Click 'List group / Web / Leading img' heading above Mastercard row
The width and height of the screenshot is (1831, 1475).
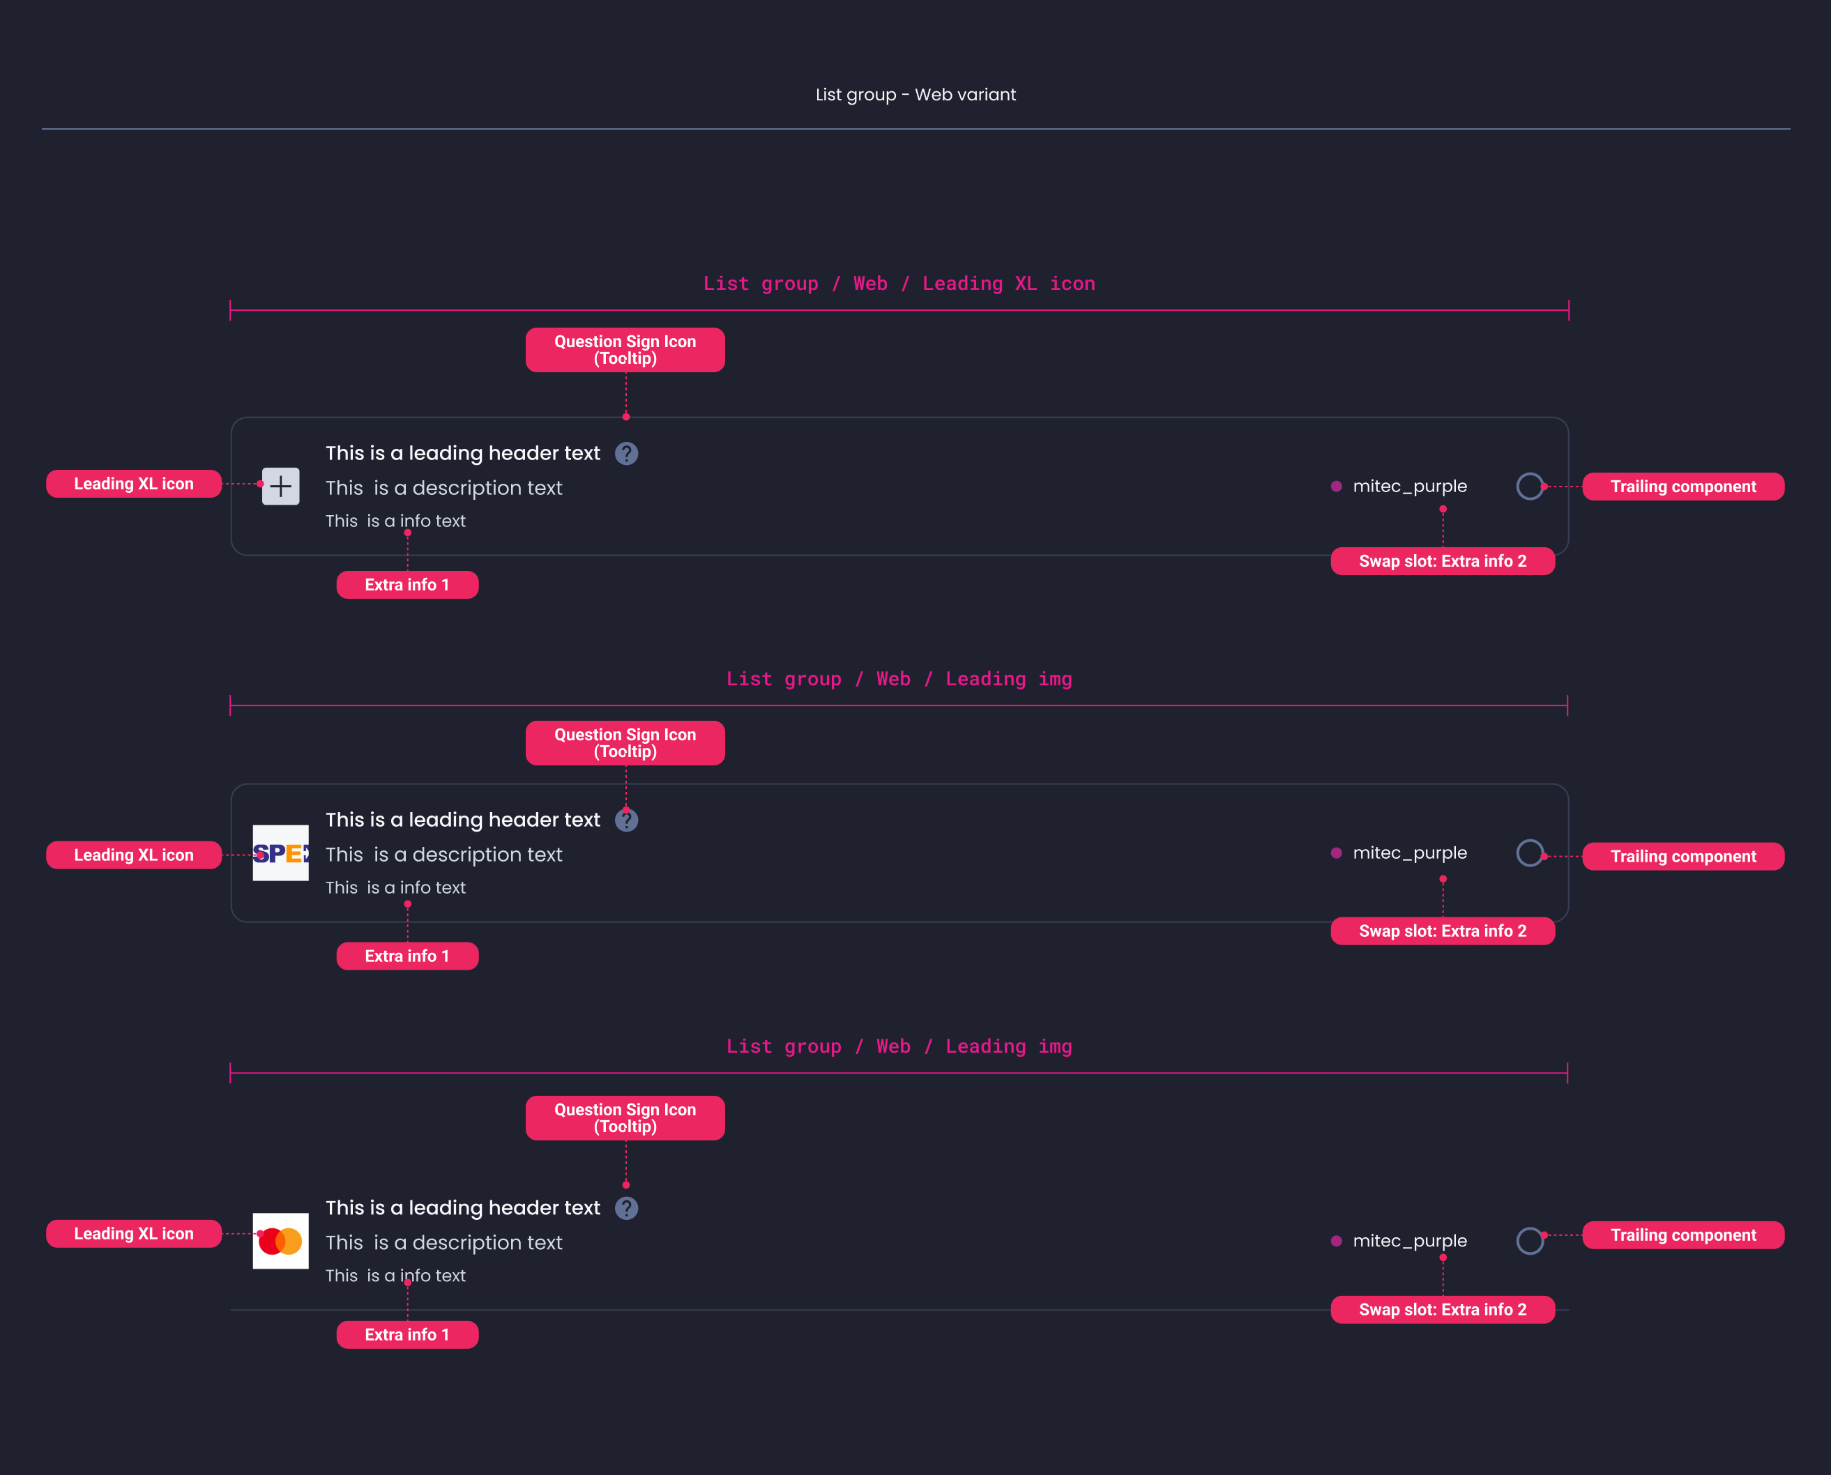pos(899,1047)
